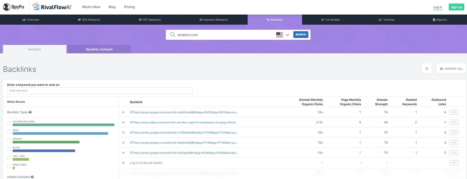The image size is (467, 179).
Task: Enable the Forums filter checkbox
Action: pos(9,141)
